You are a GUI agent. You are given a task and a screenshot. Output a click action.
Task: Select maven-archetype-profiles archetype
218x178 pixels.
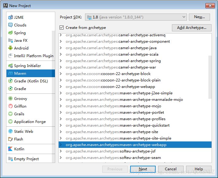(x=135, y=119)
